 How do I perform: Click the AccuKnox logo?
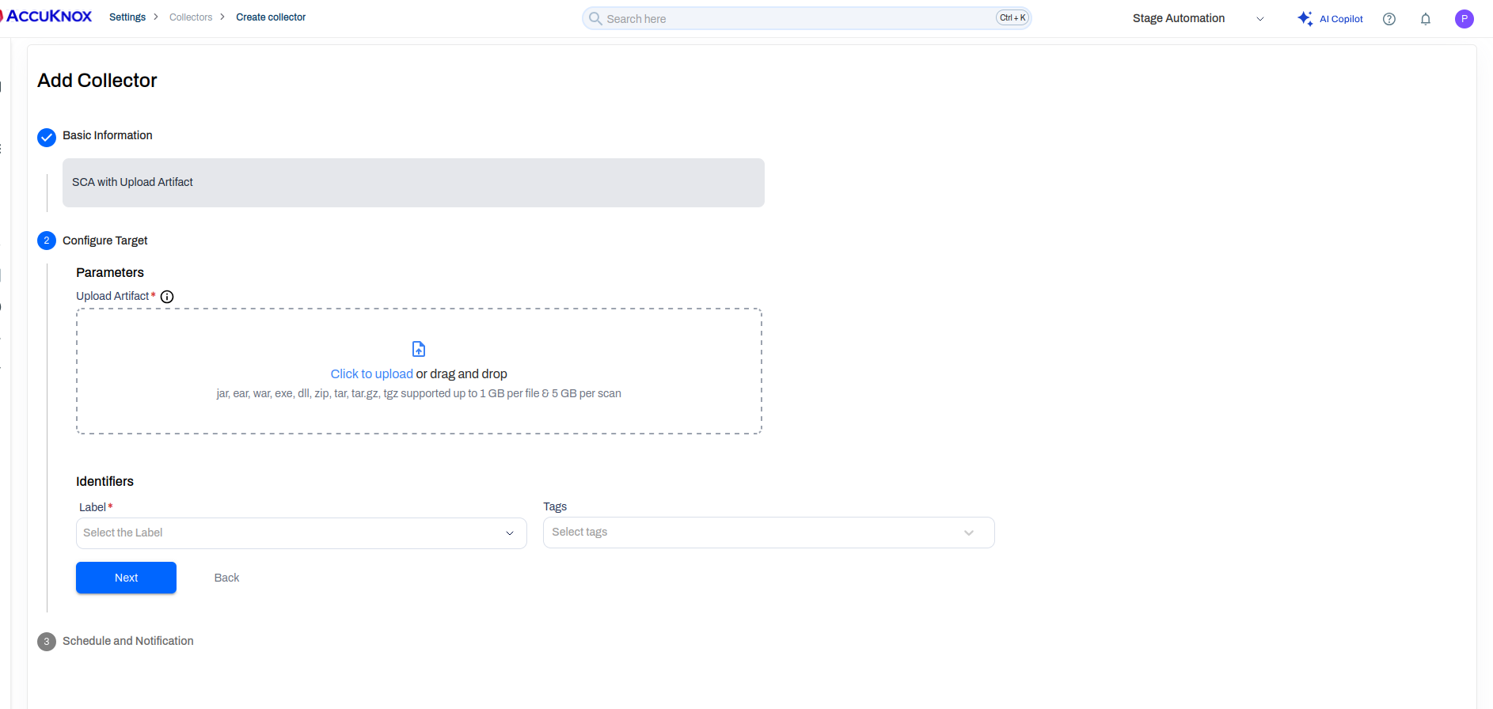47,16
